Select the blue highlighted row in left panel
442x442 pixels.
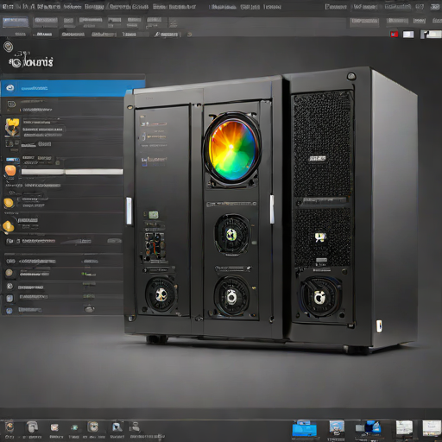tap(73, 88)
